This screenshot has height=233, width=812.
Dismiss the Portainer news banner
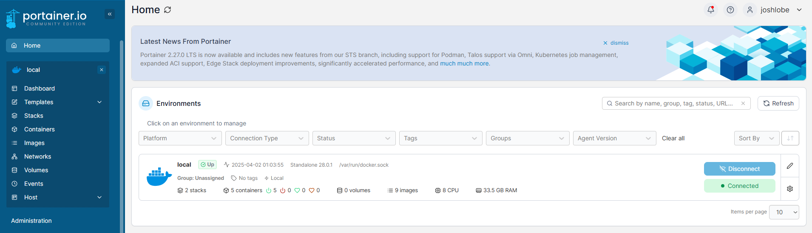coord(616,43)
